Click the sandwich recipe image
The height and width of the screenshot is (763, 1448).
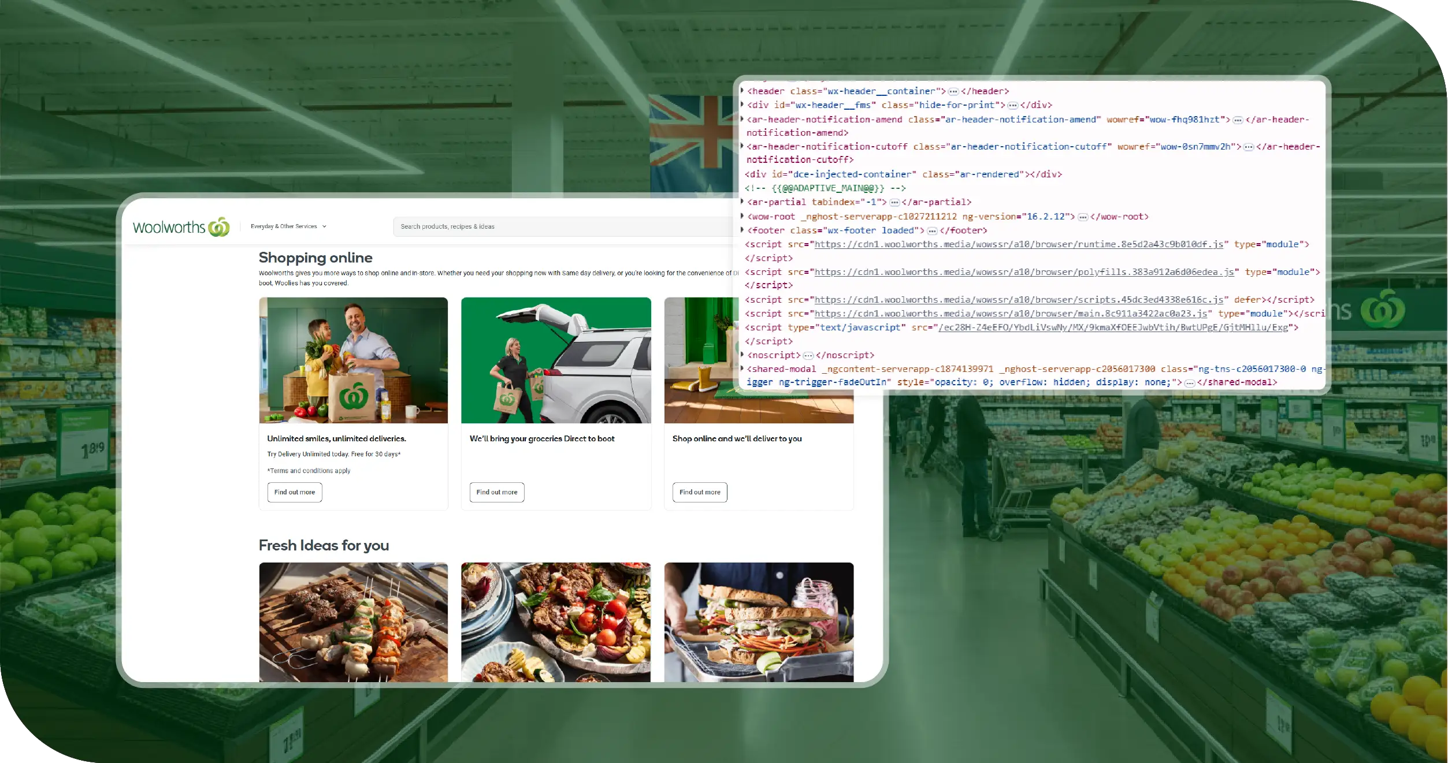tap(759, 622)
